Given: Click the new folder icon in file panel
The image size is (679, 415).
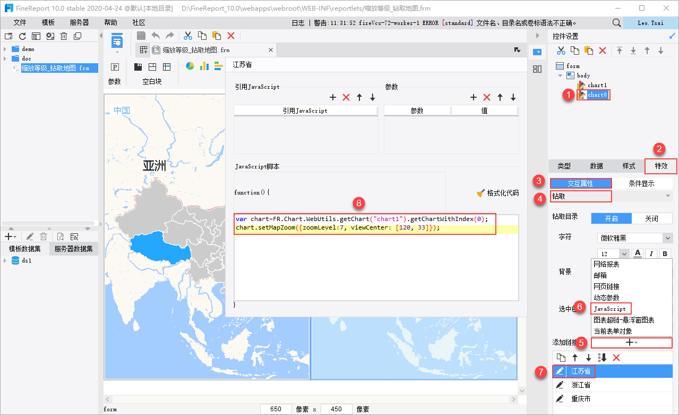Looking at the screenshot, I should click(8, 36).
